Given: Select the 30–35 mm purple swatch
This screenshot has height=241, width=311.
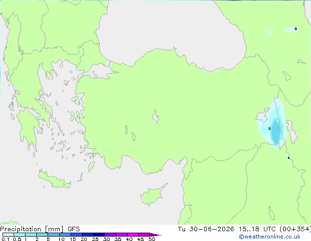Looking at the screenshot, I should [x=110, y=235].
